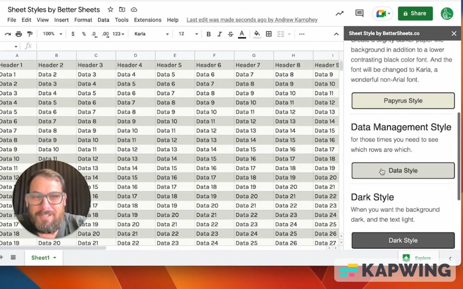Increase decimal places
The height and width of the screenshot is (289, 463).
(x=105, y=34)
